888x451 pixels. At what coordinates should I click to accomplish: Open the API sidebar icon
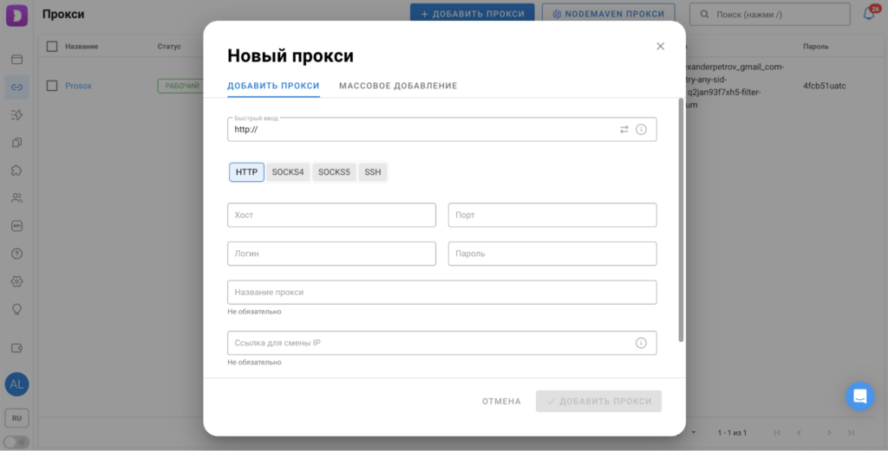pyautogui.click(x=17, y=225)
